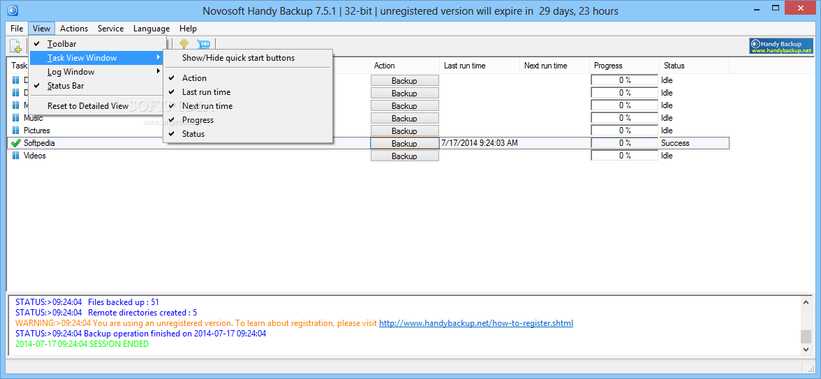Open the Actions menu
This screenshot has height=379, width=821.
pyautogui.click(x=74, y=29)
